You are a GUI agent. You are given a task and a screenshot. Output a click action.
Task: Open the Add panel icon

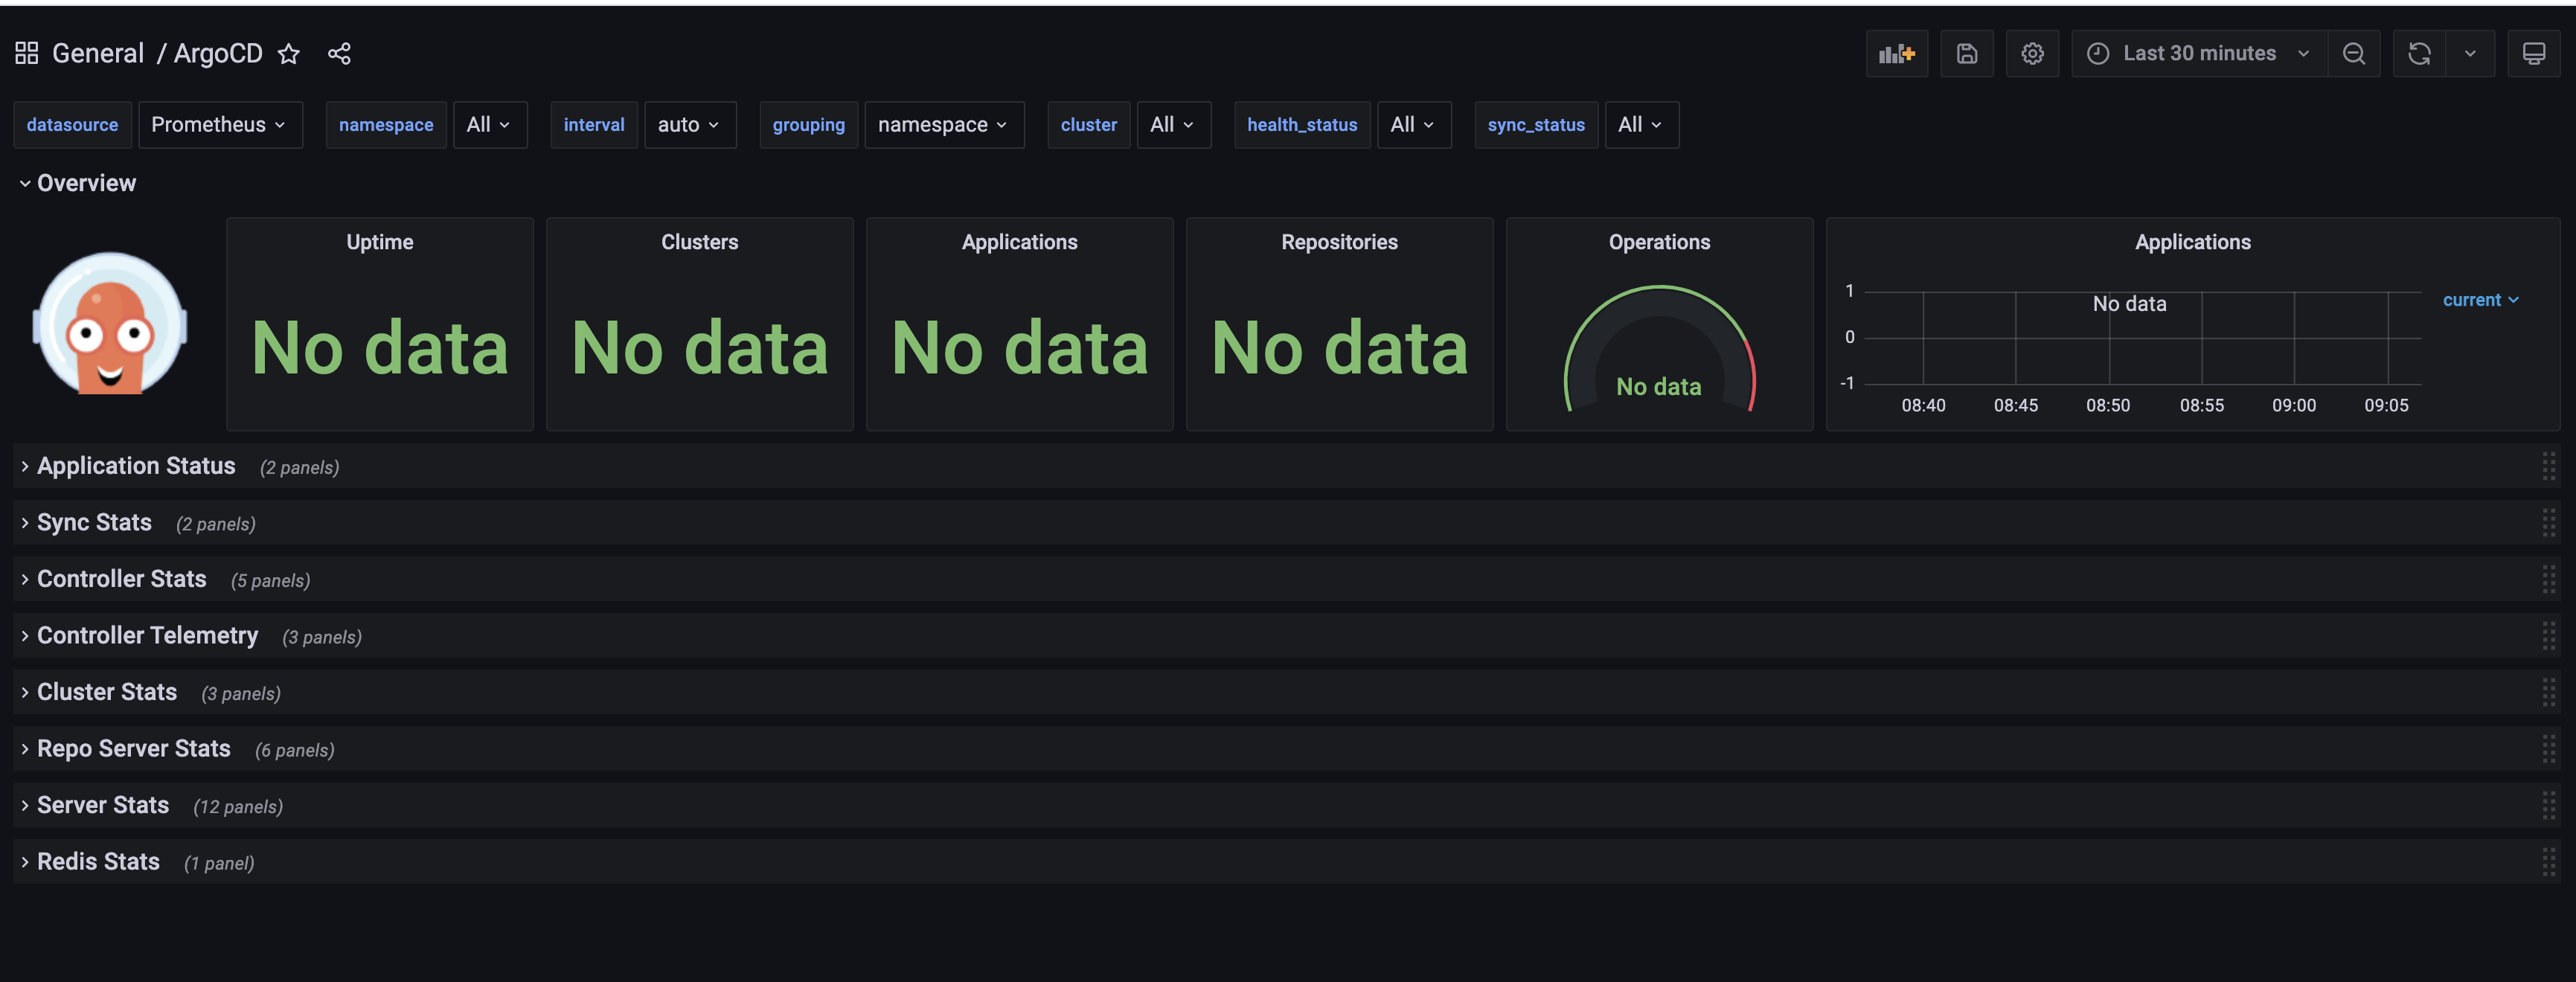1897,53
